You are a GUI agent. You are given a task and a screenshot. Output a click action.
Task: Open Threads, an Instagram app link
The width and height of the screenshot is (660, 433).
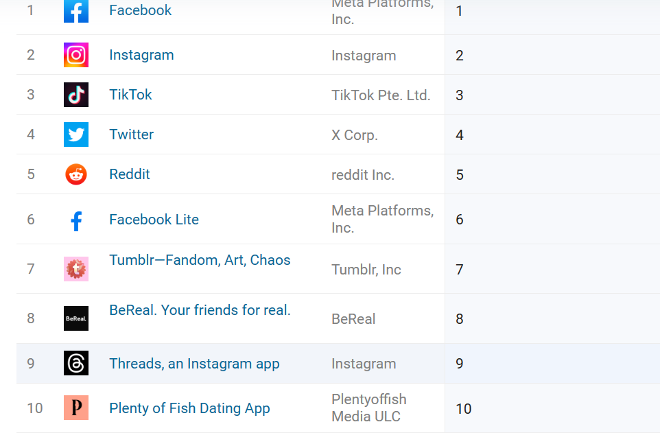(x=194, y=364)
